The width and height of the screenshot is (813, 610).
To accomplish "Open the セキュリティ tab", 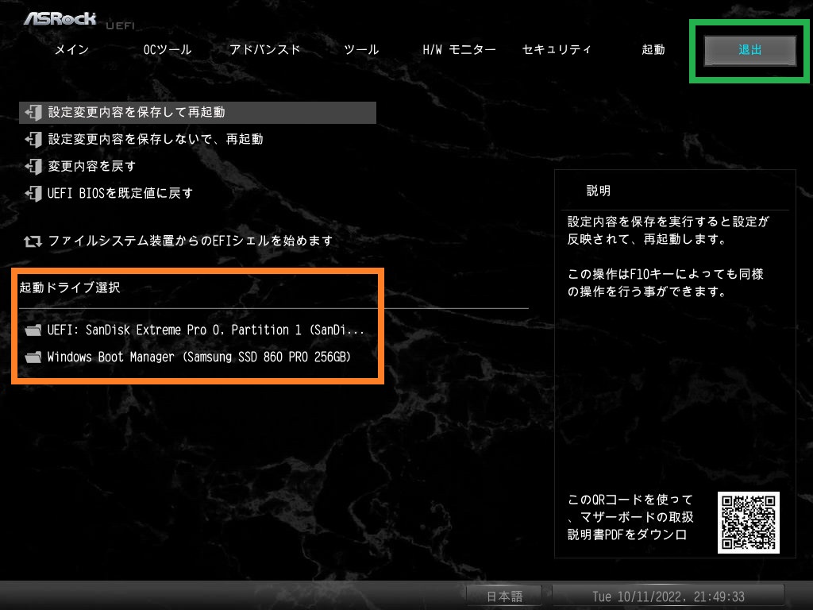I will (x=557, y=50).
